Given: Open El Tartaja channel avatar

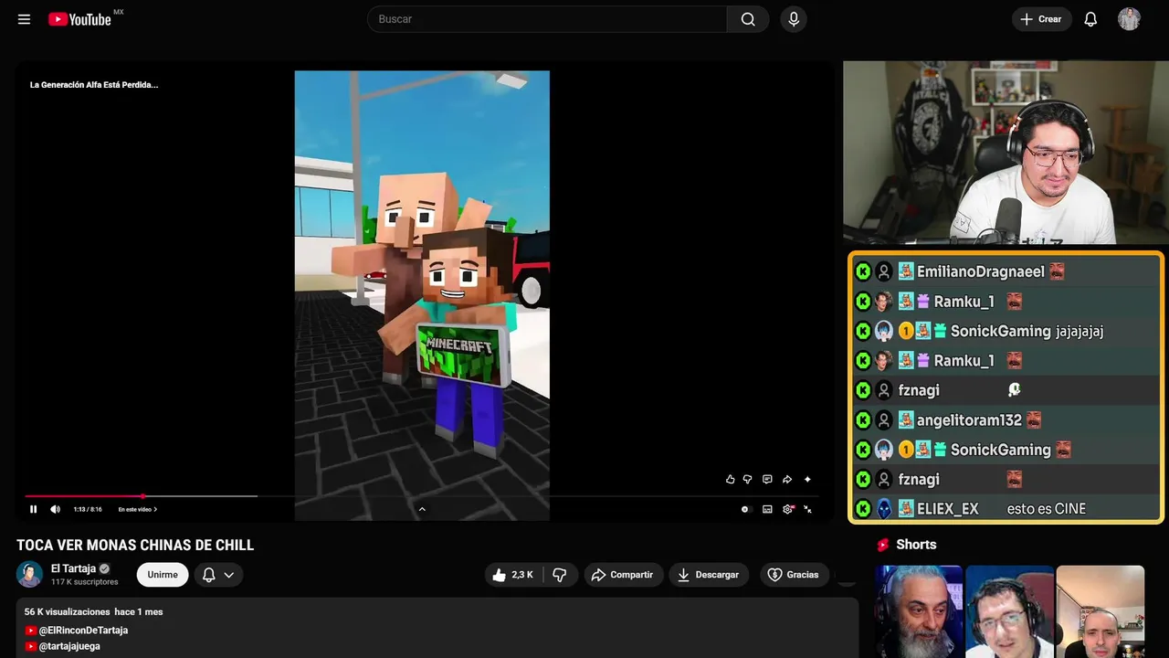Looking at the screenshot, I should pyautogui.click(x=29, y=574).
